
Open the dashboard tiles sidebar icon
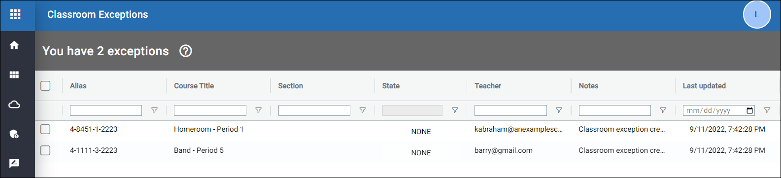click(14, 75)
